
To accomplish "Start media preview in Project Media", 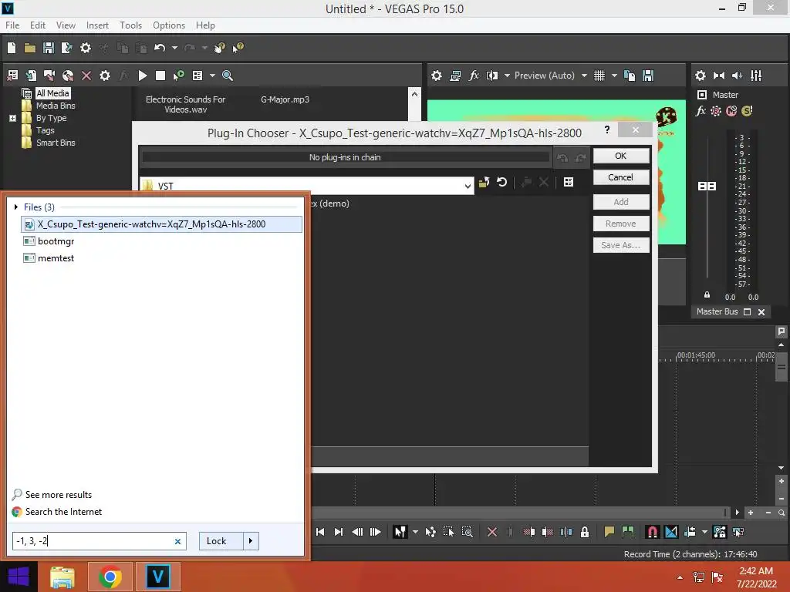I will click(143, 76).
